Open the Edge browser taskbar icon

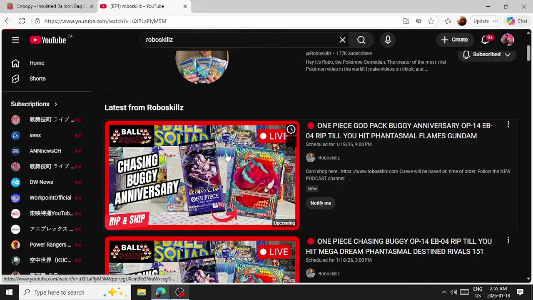click(160, 292)
